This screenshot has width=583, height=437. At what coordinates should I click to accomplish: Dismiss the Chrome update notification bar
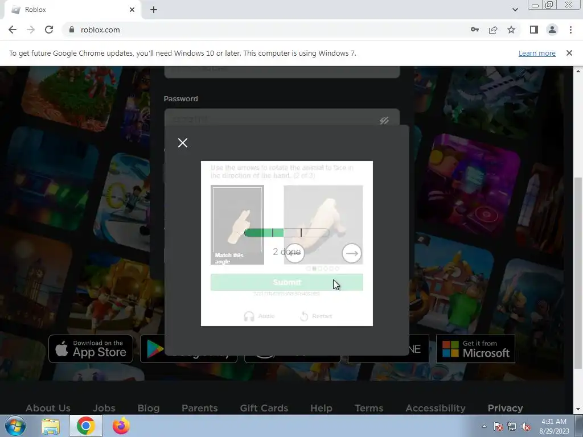[569, 53]
